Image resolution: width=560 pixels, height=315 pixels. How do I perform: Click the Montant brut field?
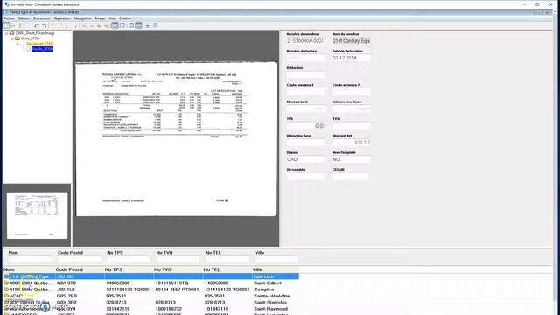(305, 108)
